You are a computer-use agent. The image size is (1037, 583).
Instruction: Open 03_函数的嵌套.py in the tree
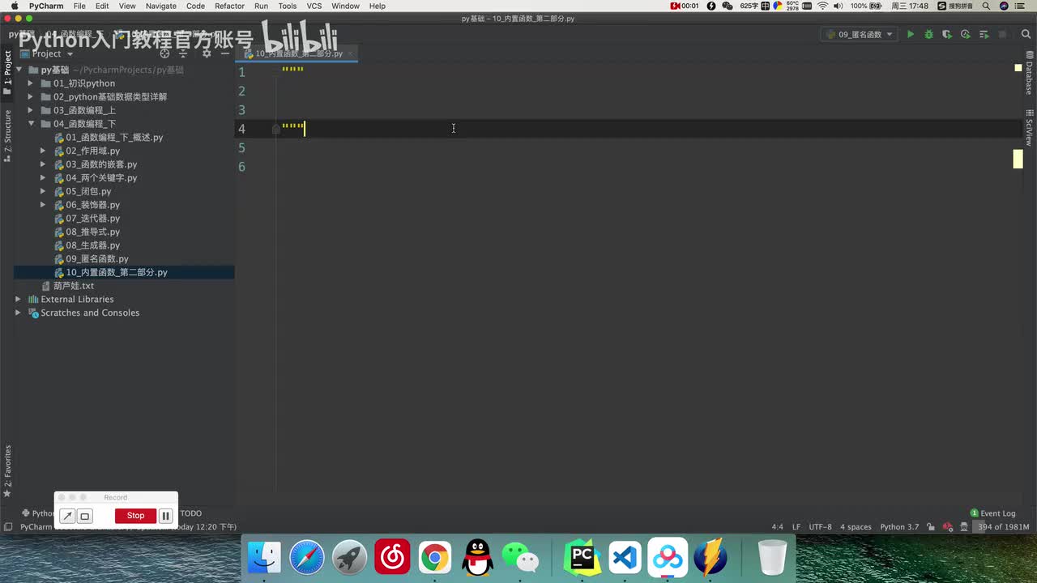coord(101,164)
